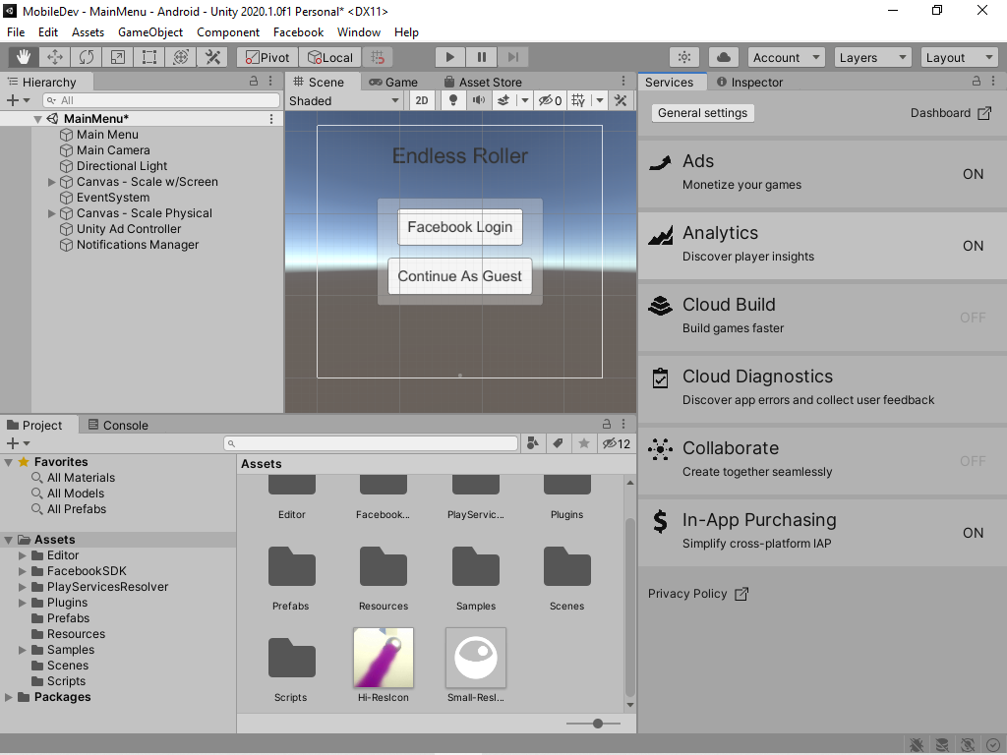This screenshot has width=1007, height=755.
Task: Open Shaded draw mode dropdown
Action: [x=344, y=101]
